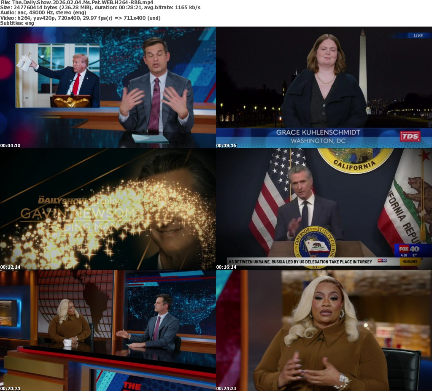This screenshot has width=432, height=391.
Task: Select the California press conference thumbnail
Action: coord(324,210)
